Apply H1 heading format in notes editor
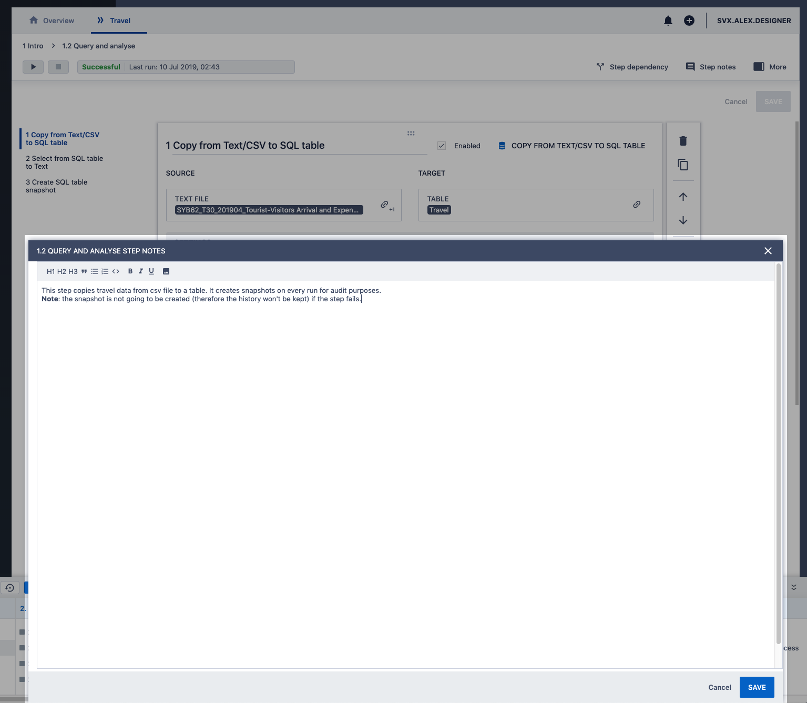Screen dimensions: 807x703 (x=50, y=271)
